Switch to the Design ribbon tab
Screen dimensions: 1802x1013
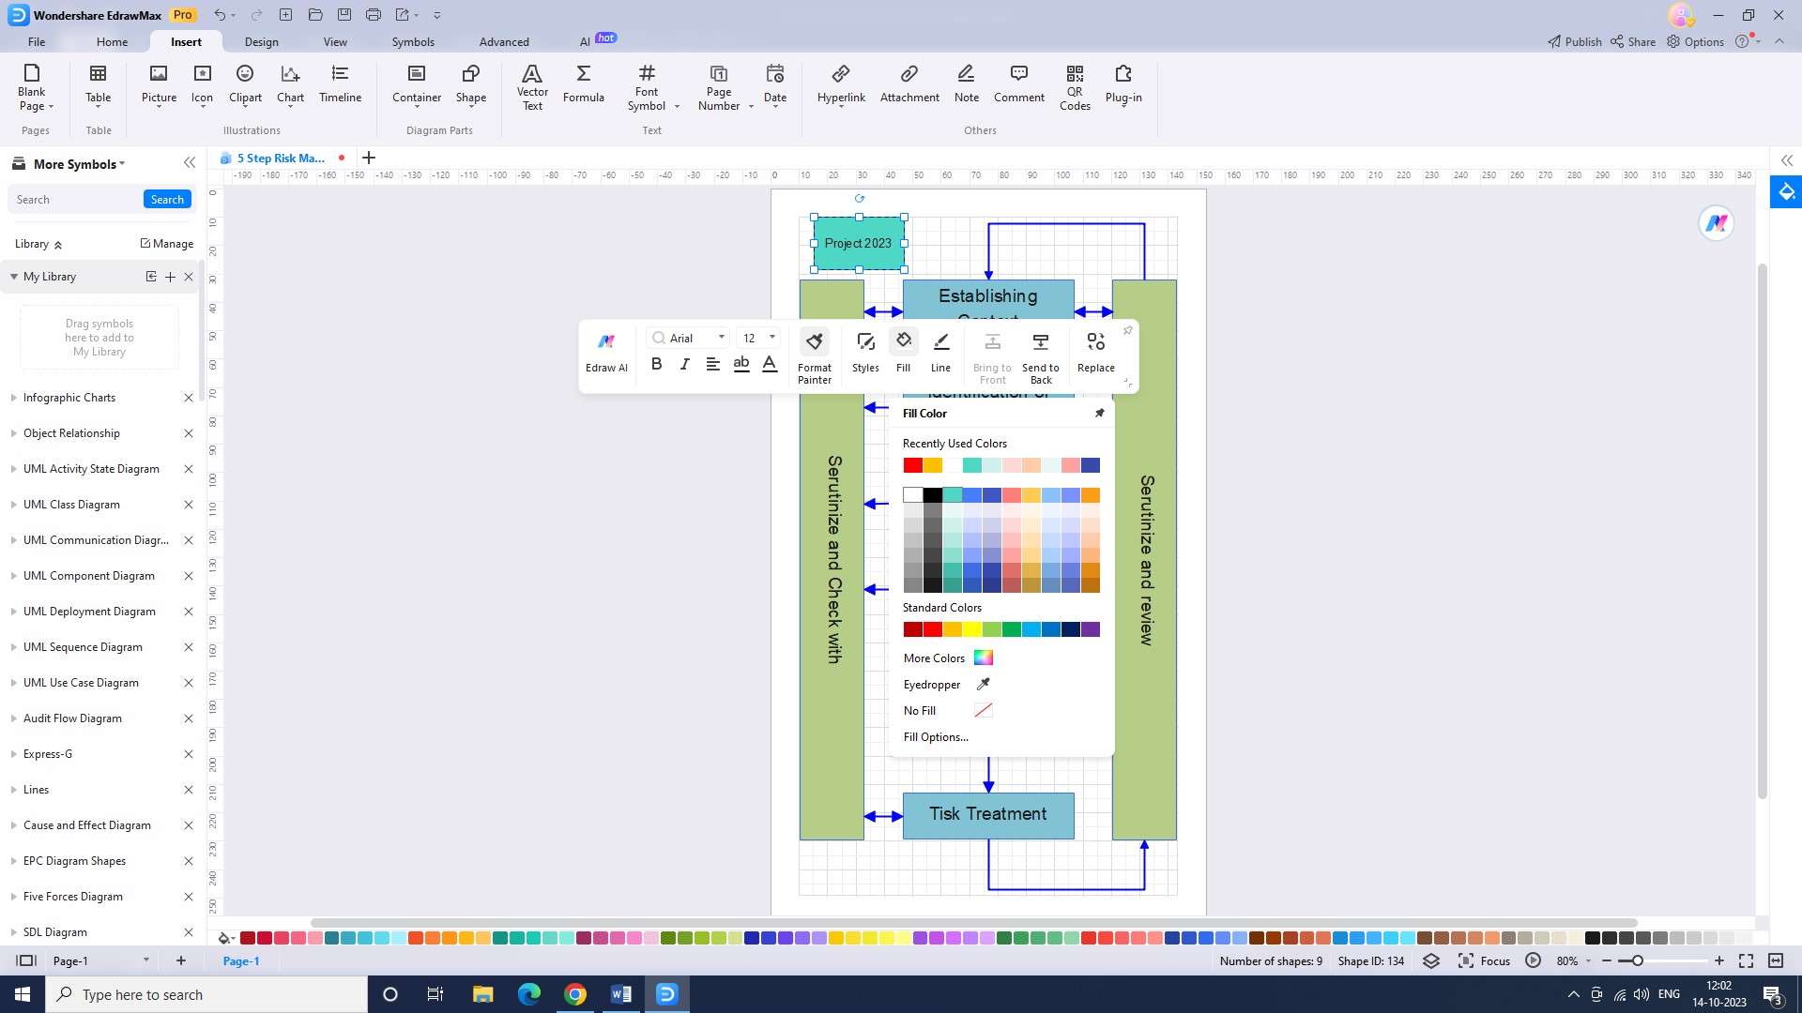261,42
